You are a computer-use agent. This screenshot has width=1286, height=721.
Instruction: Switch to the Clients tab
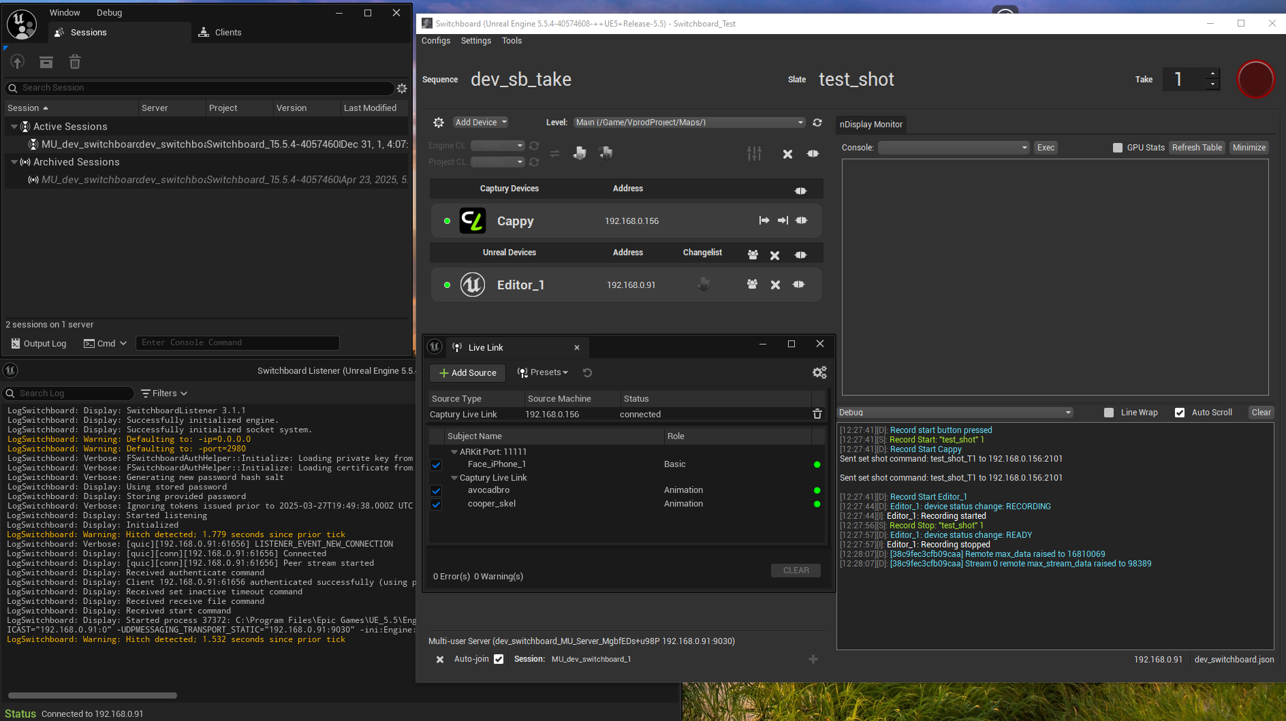220,33
